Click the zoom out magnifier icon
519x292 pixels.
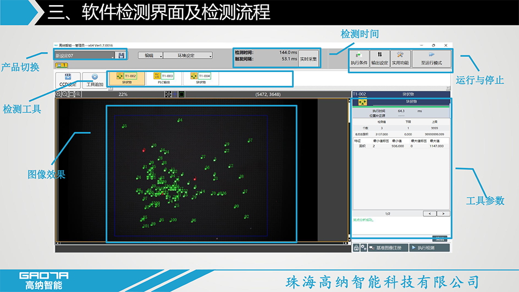65,94
